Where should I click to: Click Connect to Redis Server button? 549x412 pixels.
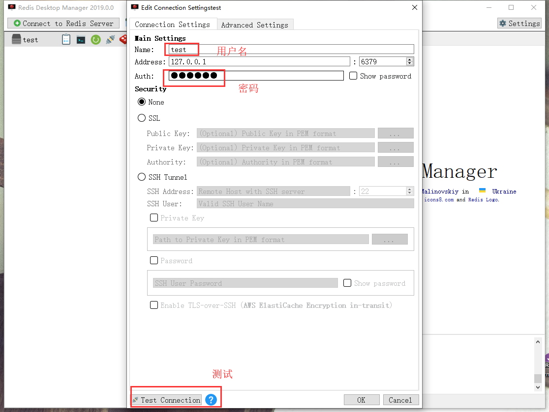pyautogui.click(x=63, y=24)
